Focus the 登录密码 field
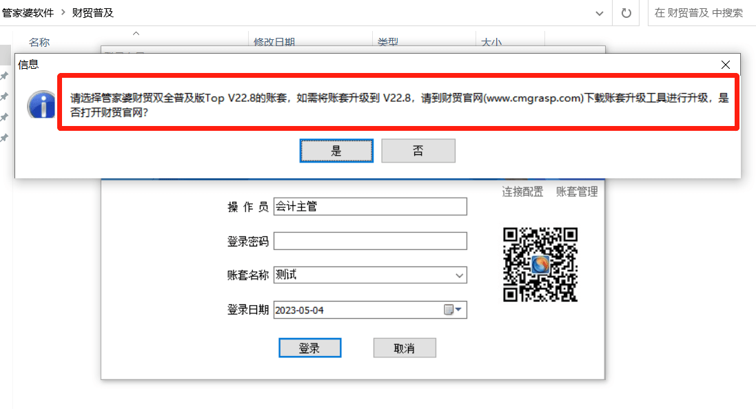 coord(370,241)
